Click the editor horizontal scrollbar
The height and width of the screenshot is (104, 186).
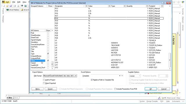click(x=49, y=95)
